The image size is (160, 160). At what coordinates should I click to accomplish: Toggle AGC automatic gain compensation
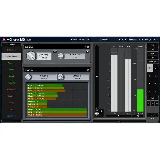(153, 54)
